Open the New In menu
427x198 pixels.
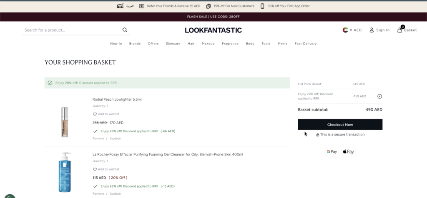point(116,43)
